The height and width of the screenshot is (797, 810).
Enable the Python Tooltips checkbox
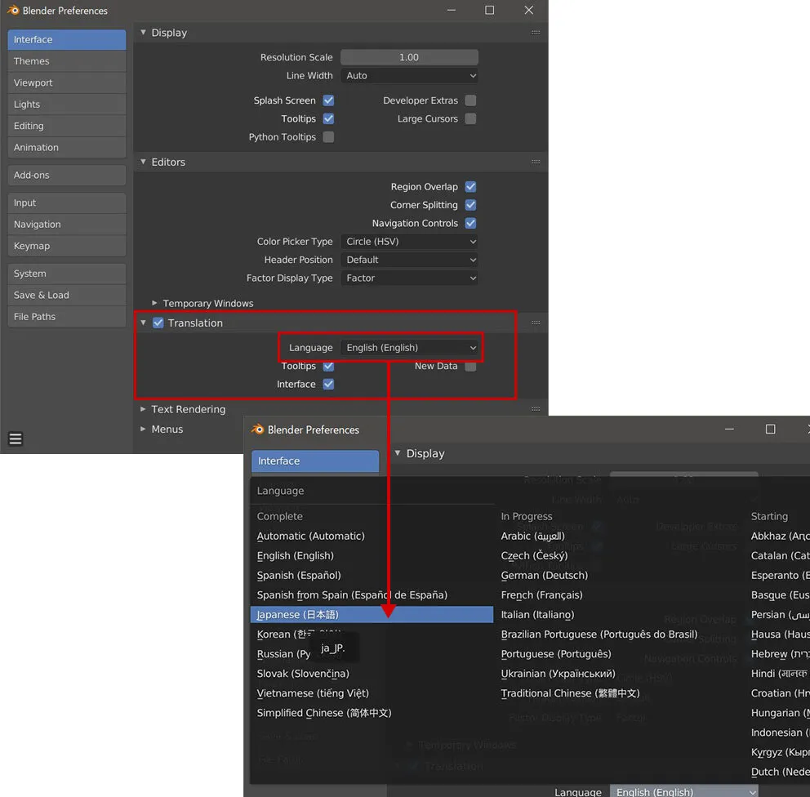[328, 137]
